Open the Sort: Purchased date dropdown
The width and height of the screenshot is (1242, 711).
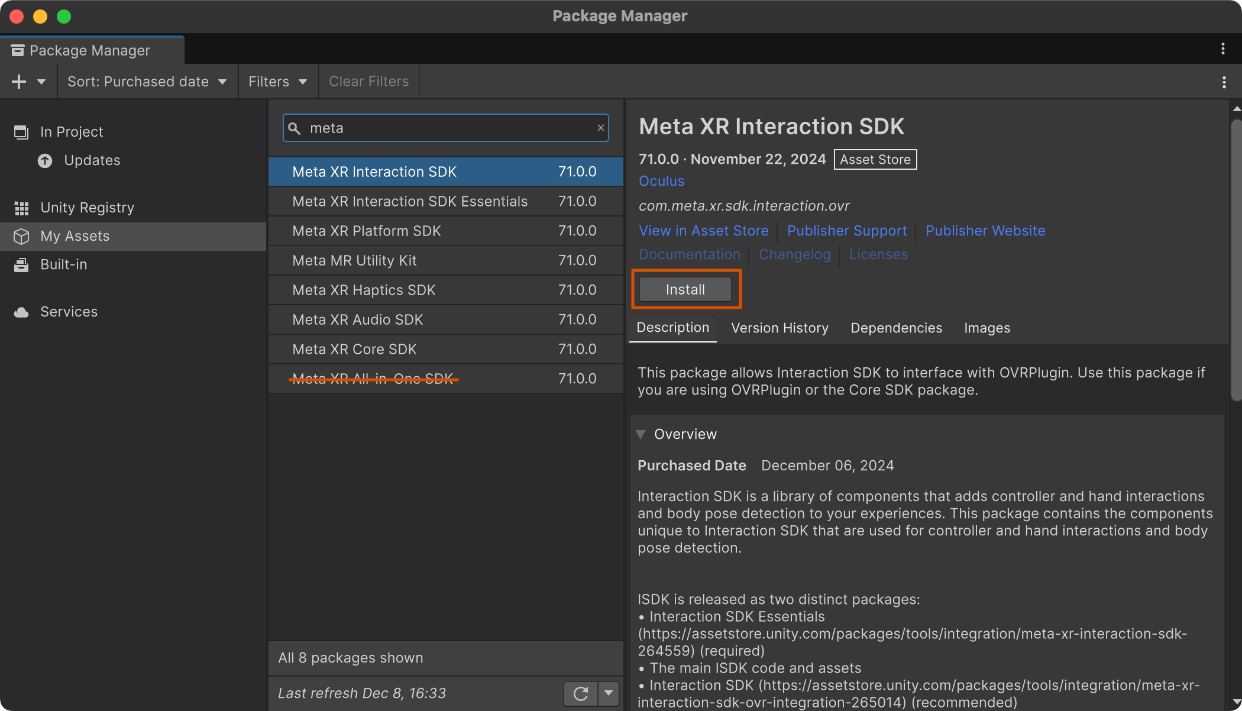(x=147, y=81)
